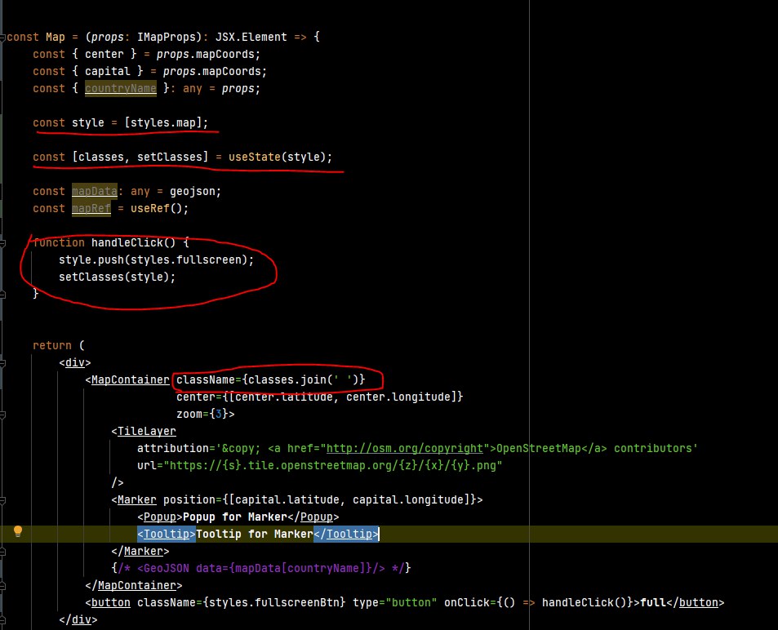Screen dimensions: 778x630
Task: Click the geojson identifier
Action: tap(192, 191)
